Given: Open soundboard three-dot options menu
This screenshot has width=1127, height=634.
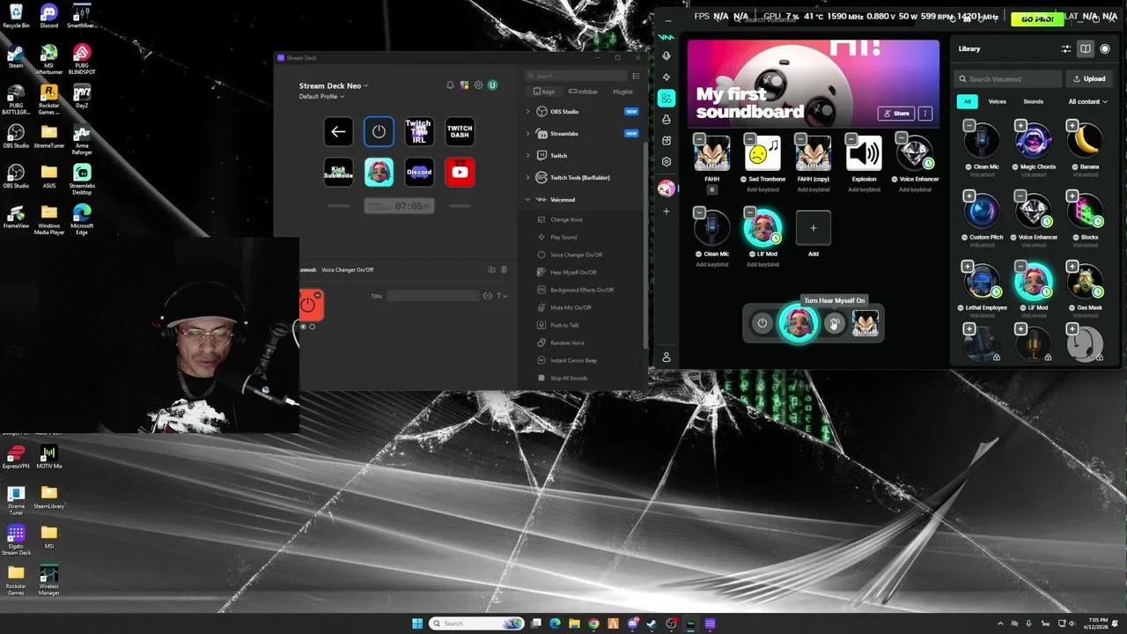Looking at the screenshot, I should point(924,114).
